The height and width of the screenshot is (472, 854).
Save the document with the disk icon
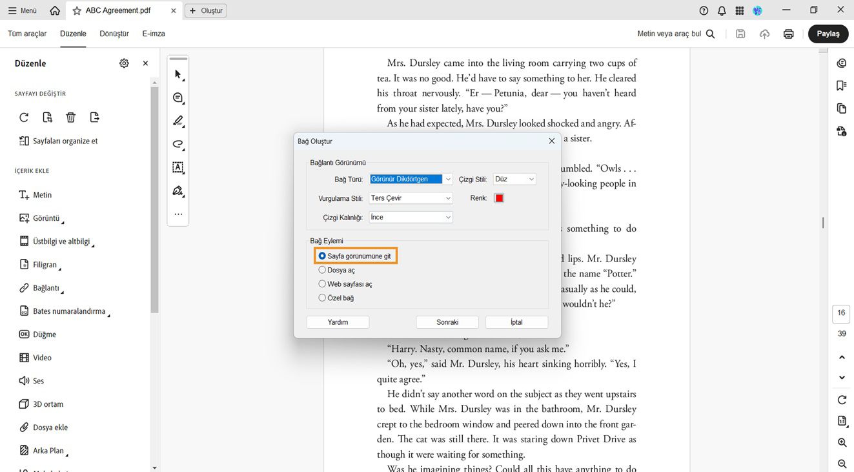pos(740,34)
